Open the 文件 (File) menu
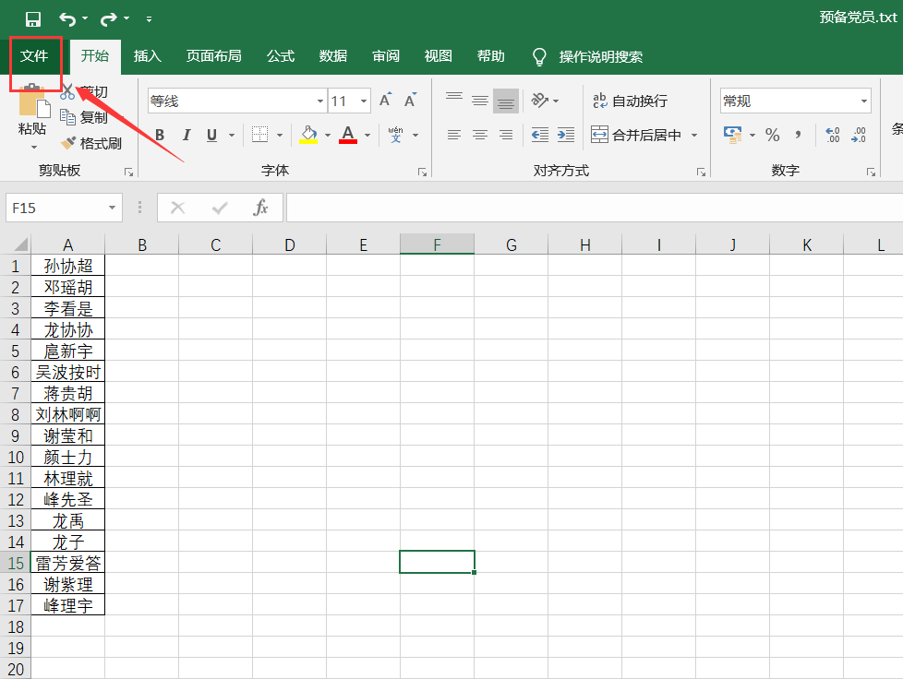This screenshot has height=679, width=903. [x=34, y=56]
